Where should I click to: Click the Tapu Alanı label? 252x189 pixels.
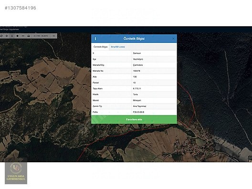[x=97, y=89]
